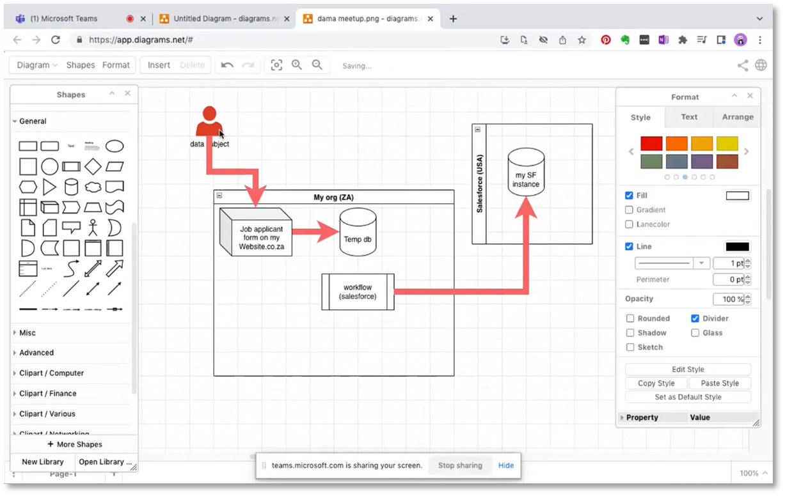Toggle the Line checkbox
Screen dimensions: 785x496
pyautogui.click(x=630, y=246)
